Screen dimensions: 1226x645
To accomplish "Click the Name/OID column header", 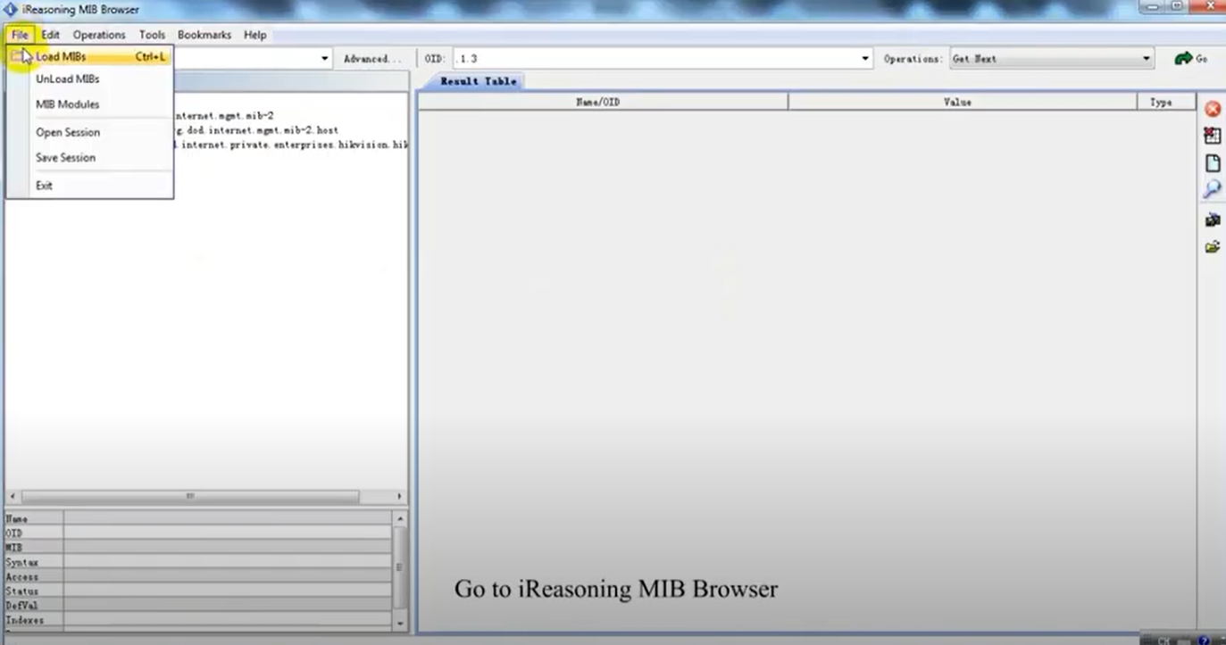I will pos(603,103).
